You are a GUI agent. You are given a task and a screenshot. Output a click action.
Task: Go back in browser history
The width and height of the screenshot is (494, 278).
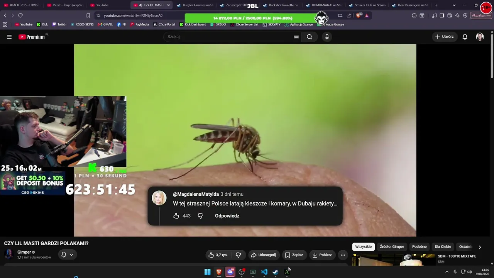coord(5,15)
